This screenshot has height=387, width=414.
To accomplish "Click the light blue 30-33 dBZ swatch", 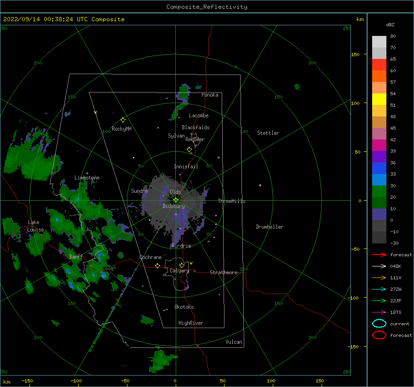I will click(379, 179).
